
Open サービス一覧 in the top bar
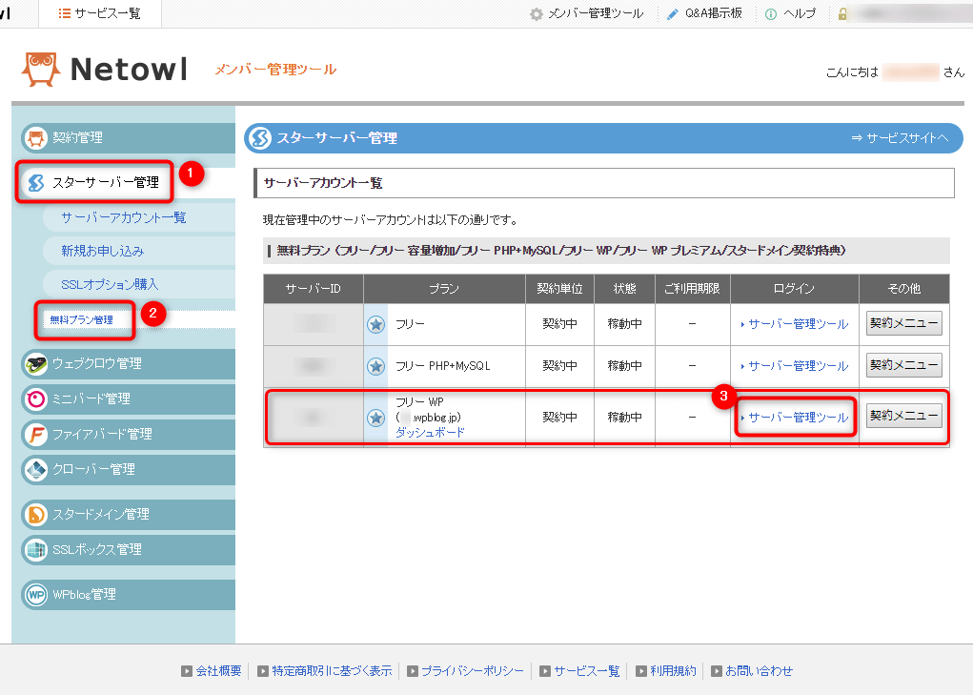[100, 13]
